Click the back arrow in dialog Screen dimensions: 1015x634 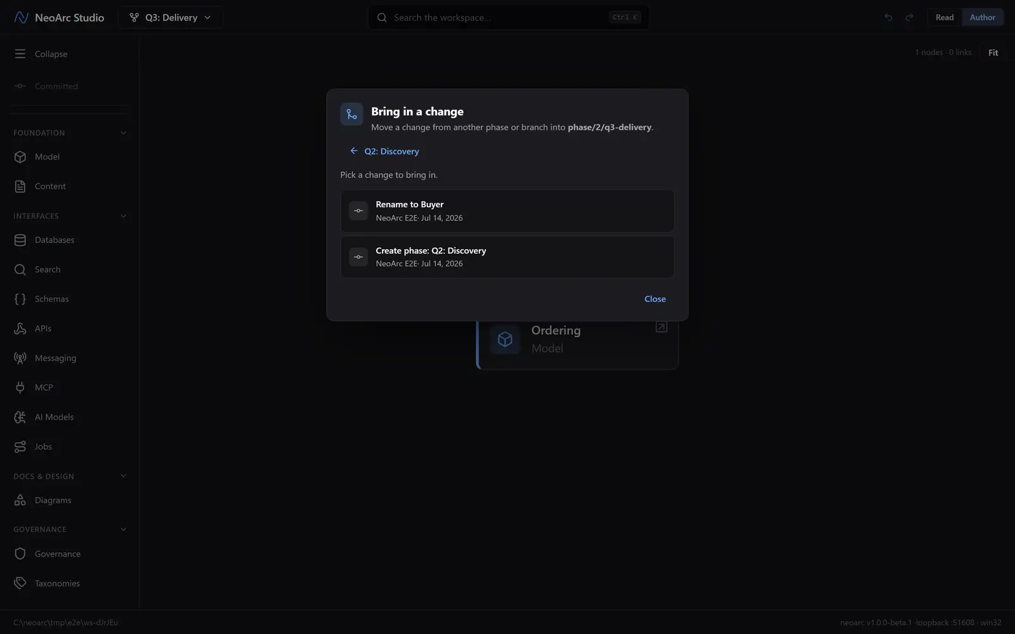(354, 151)
